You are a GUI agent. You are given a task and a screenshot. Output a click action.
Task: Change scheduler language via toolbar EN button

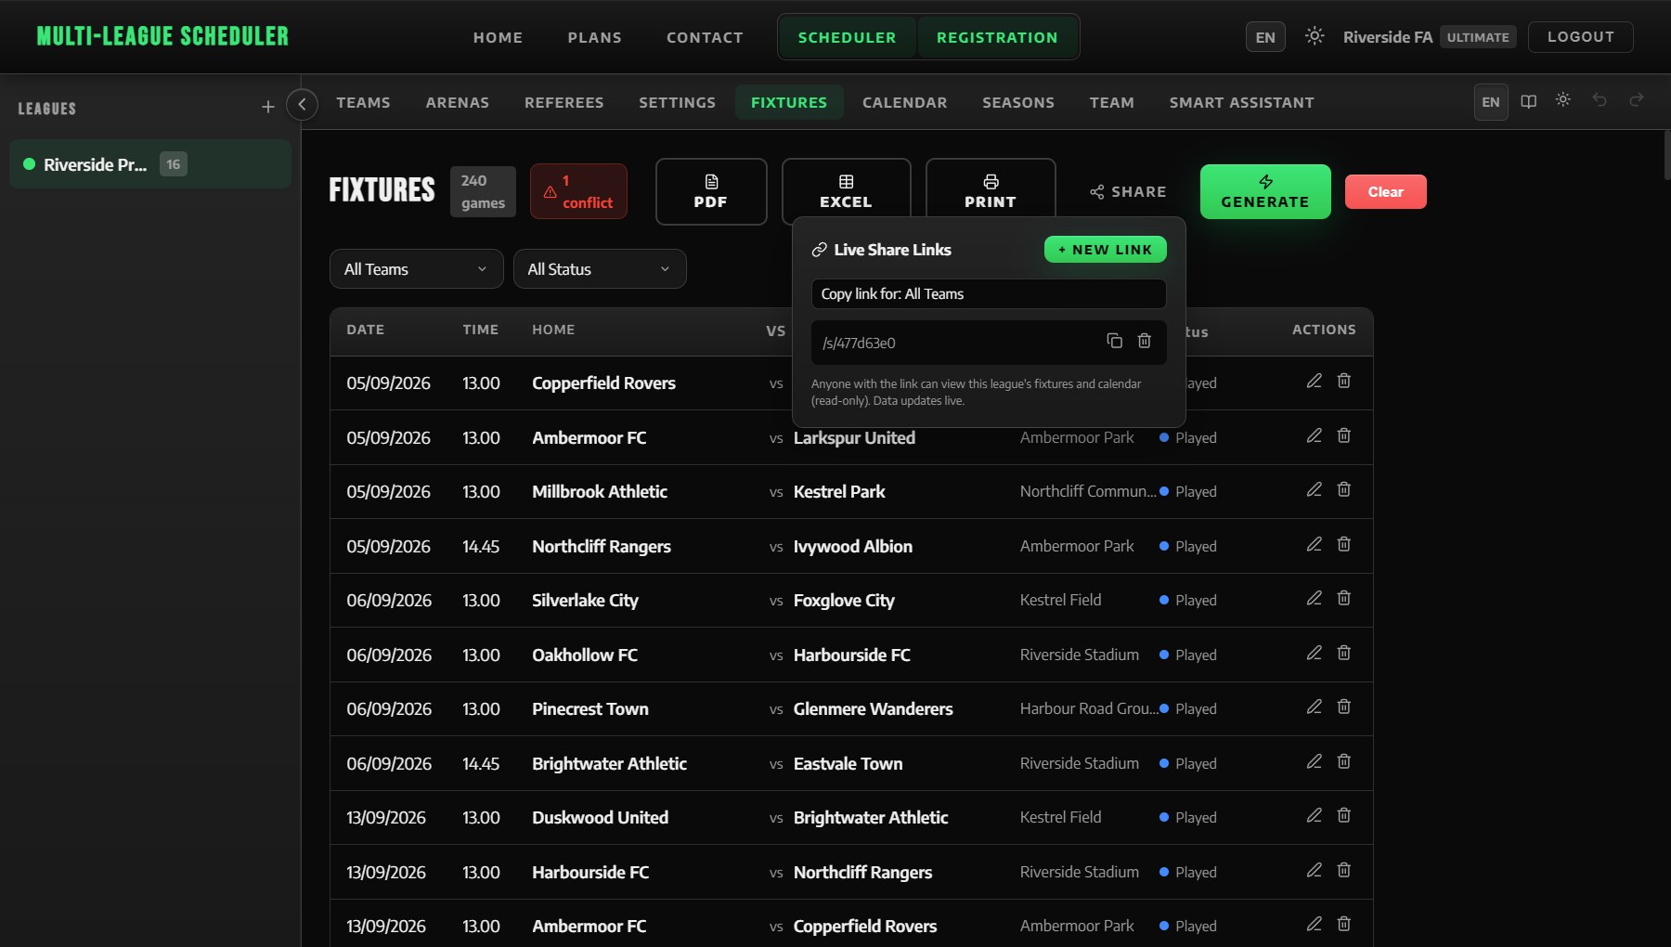[x=1490, y=102]
